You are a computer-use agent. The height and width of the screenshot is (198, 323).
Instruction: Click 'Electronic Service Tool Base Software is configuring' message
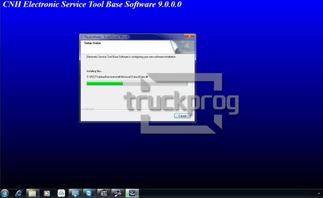click(x=131, y=56)
